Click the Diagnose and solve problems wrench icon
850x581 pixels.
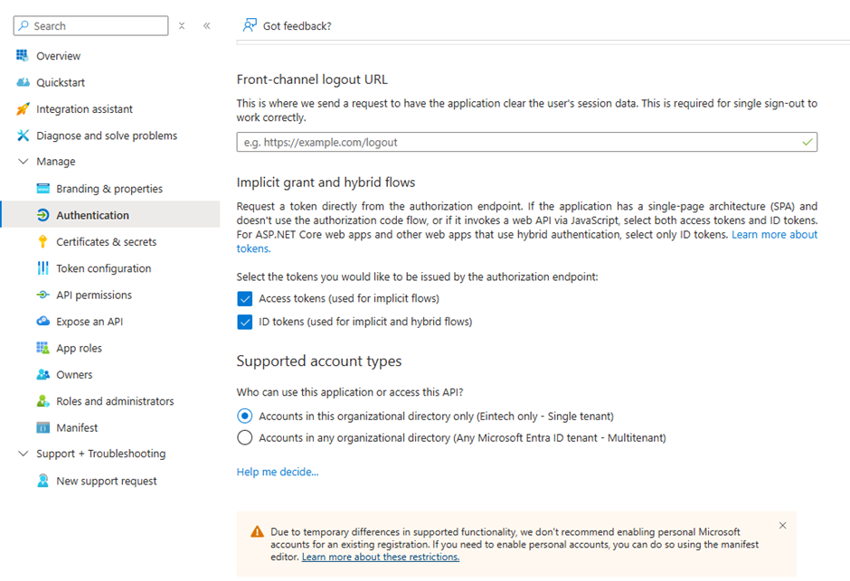point(23,136)
